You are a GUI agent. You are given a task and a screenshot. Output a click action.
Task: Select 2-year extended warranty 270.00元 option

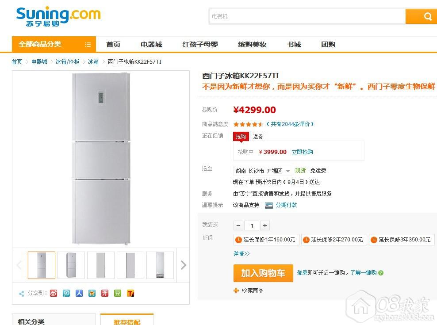click(334, 240)
